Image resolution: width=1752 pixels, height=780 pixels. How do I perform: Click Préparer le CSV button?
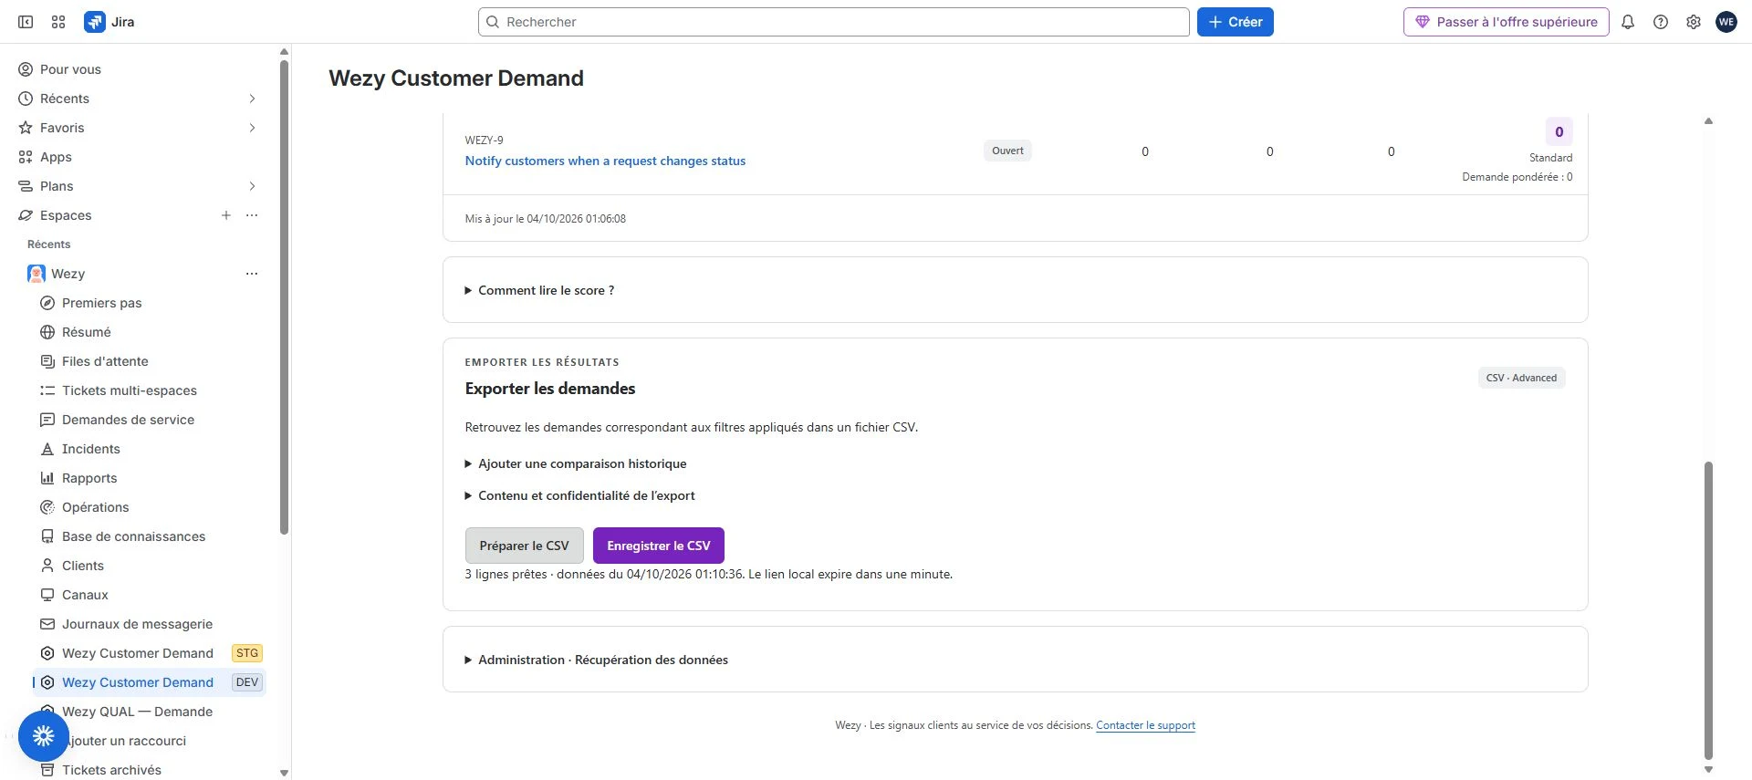point(524,546)
